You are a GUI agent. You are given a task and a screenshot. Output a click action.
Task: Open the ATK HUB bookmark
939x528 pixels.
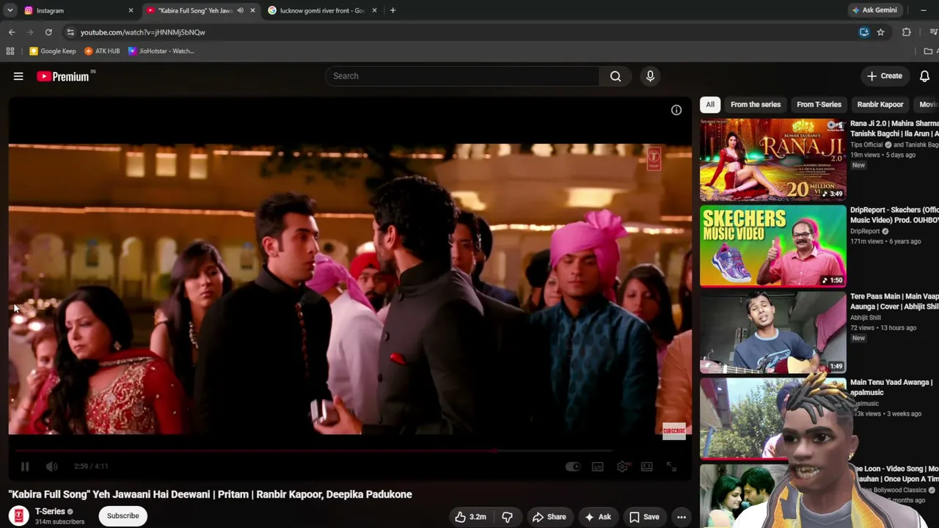[x=102, y=51]
